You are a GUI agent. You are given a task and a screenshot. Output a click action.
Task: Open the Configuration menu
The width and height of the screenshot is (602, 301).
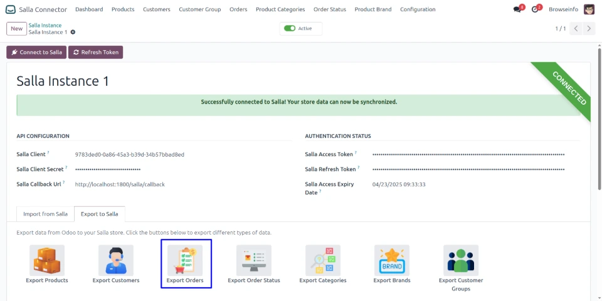418,9
